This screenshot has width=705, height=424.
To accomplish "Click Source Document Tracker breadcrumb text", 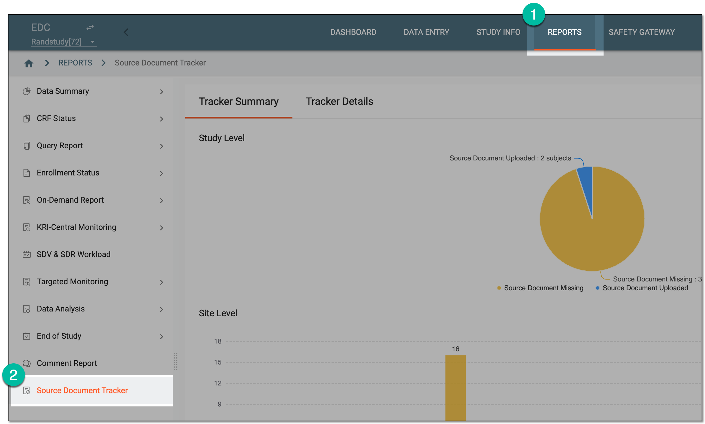I will (x=160, y=63).
